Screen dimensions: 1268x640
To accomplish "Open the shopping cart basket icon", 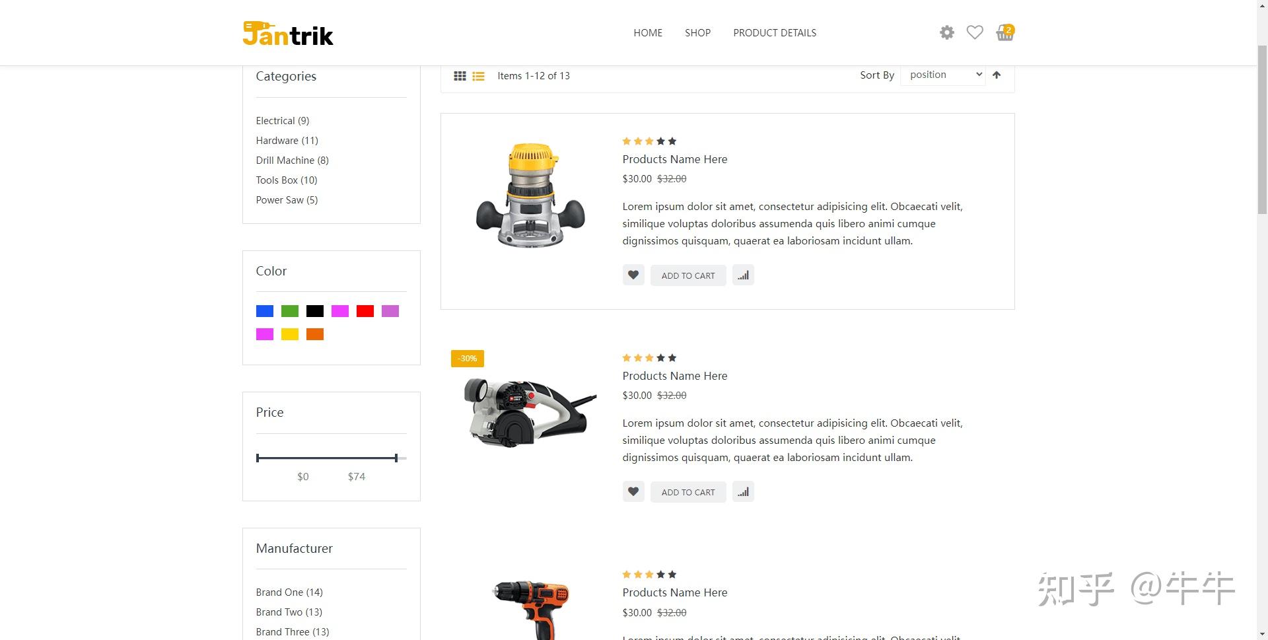I will pyautogui.click(x=1004, y=32).
